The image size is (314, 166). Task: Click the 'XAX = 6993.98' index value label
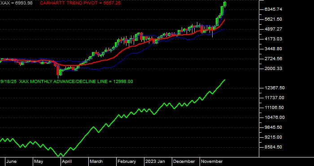[17, 3]
